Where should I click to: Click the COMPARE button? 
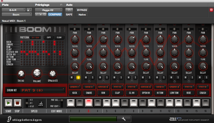coord(55,14)
